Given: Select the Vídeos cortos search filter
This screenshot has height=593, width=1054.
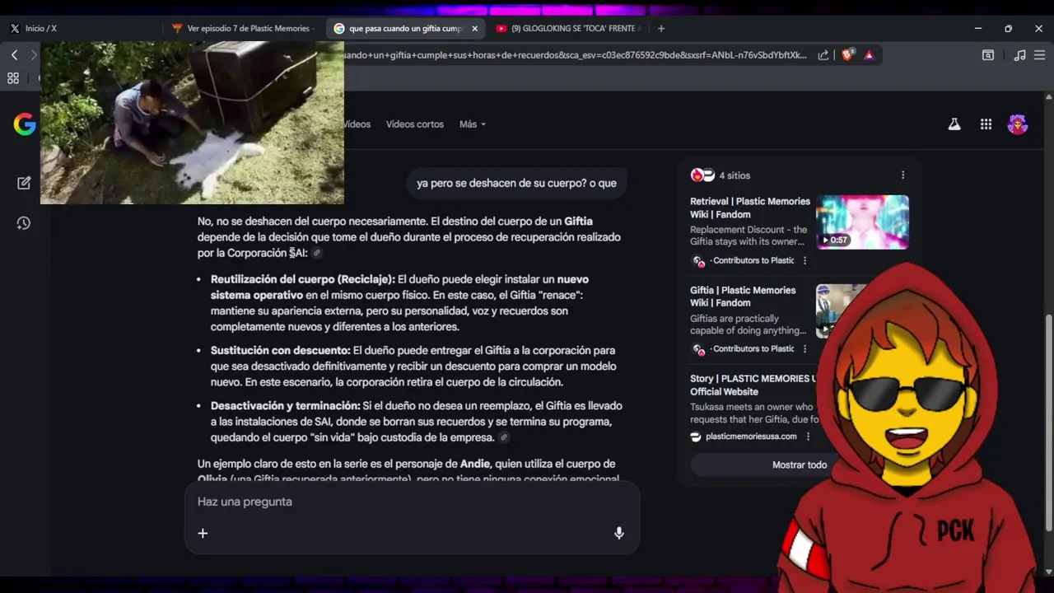Looking at the screenshot, I should (x=415, y=124).
